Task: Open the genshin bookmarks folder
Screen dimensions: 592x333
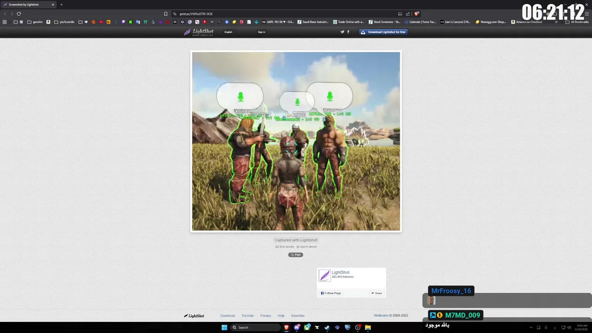Action: 35,22
